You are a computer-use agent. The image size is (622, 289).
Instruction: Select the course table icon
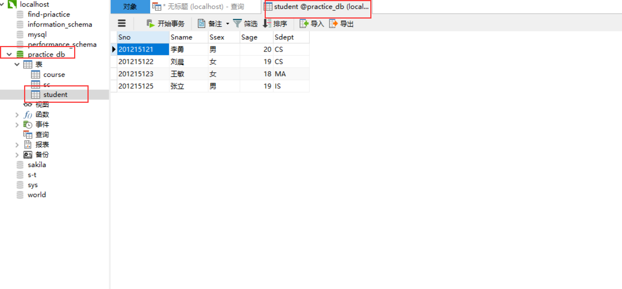(36, 75)
